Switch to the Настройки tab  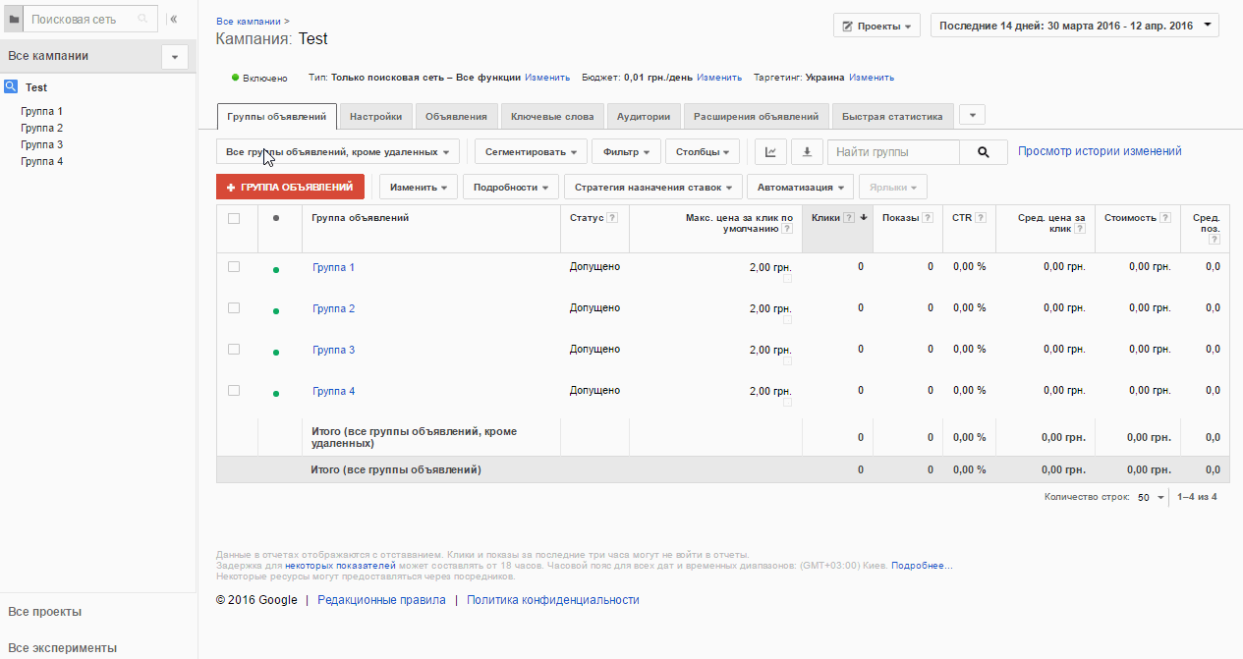point(375,116)
